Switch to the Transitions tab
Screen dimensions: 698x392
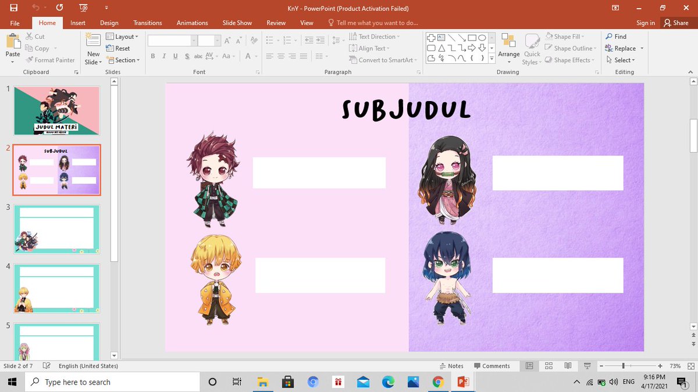pos(148,23)
